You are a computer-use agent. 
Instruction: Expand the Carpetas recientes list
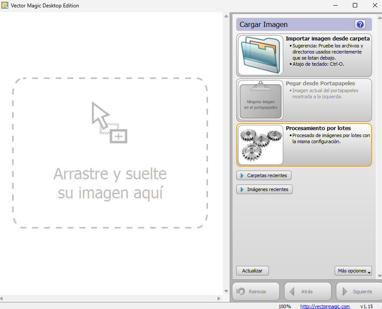[264, 175]
